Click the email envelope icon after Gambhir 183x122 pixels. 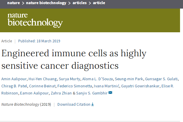coord(110,93)
